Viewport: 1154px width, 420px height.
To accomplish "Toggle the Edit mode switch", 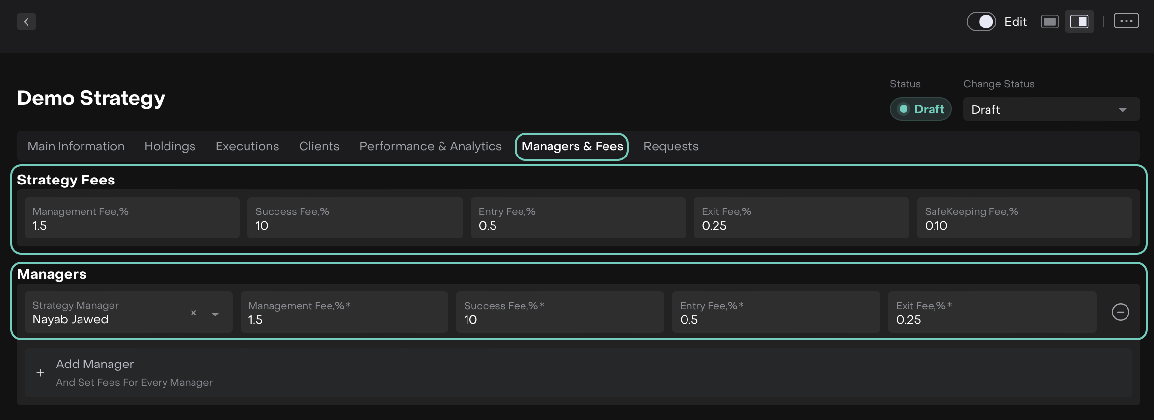I will [x=981, y=22].
